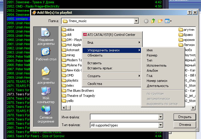Select the Браво folder
Viewport: 201px width, 139px height.
[x=186, y=35]
